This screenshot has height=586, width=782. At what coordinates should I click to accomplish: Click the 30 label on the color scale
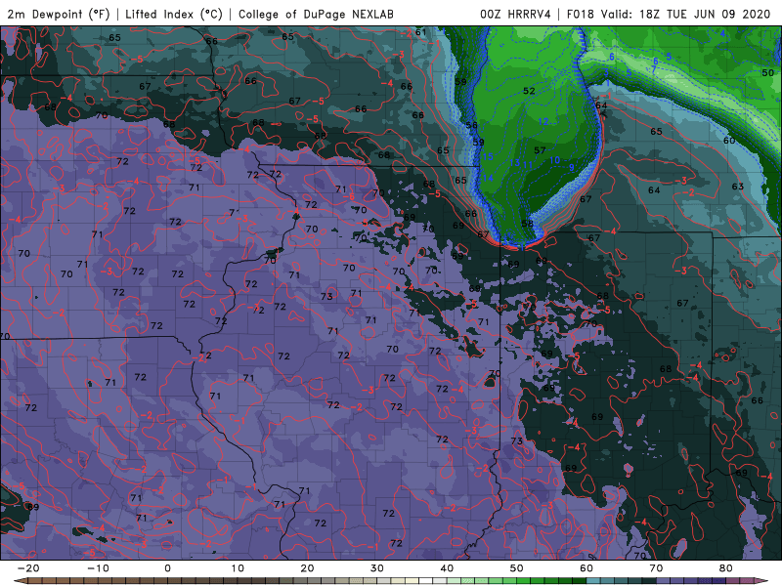click(377, 568)
